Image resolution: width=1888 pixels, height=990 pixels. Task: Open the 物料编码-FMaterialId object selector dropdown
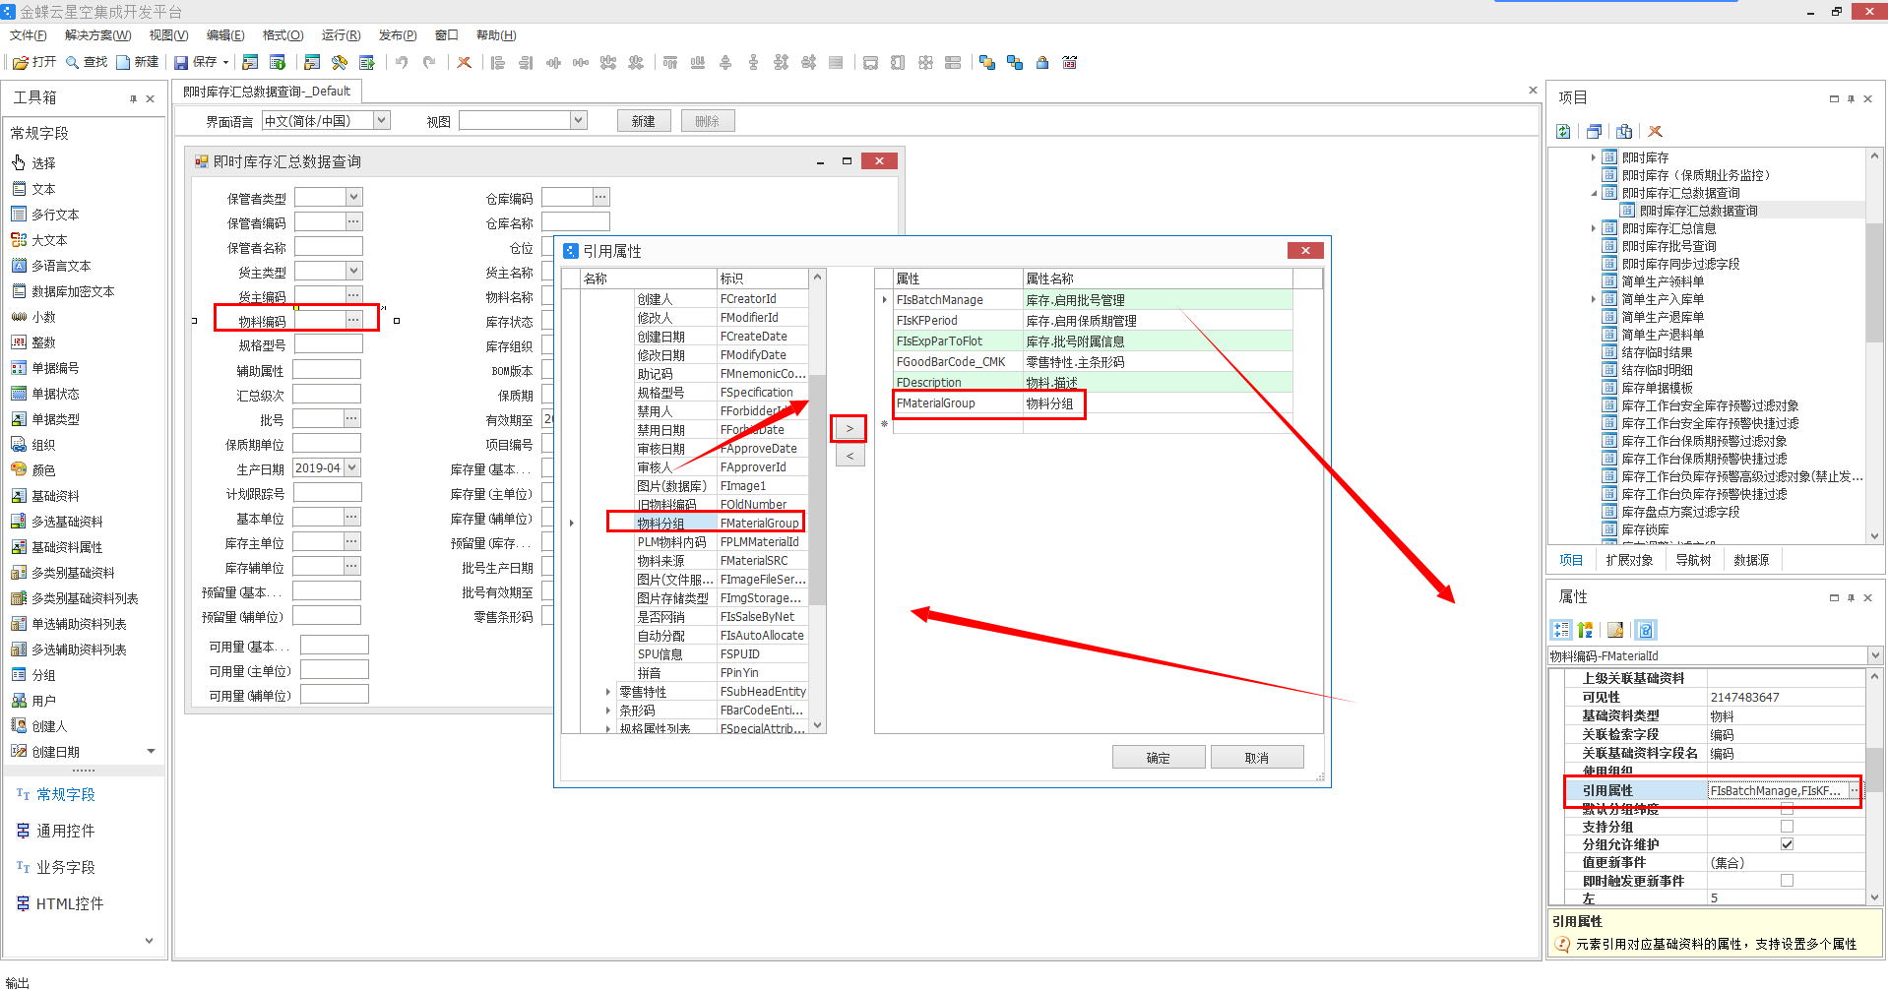pos(1874,655)
